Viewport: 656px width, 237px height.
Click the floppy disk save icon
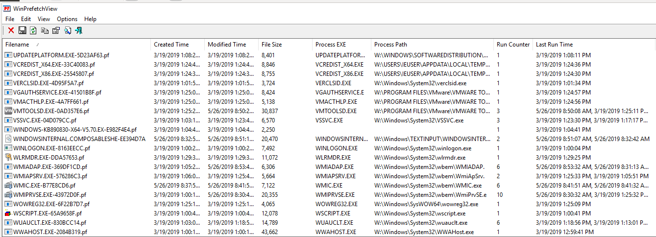(x=22, y=31)
